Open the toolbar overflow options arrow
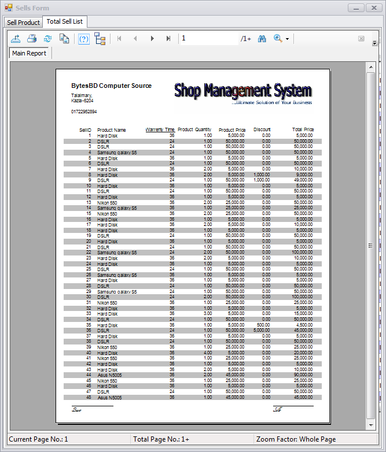Viewport: 386px width, 452px height. coord(374,43)
